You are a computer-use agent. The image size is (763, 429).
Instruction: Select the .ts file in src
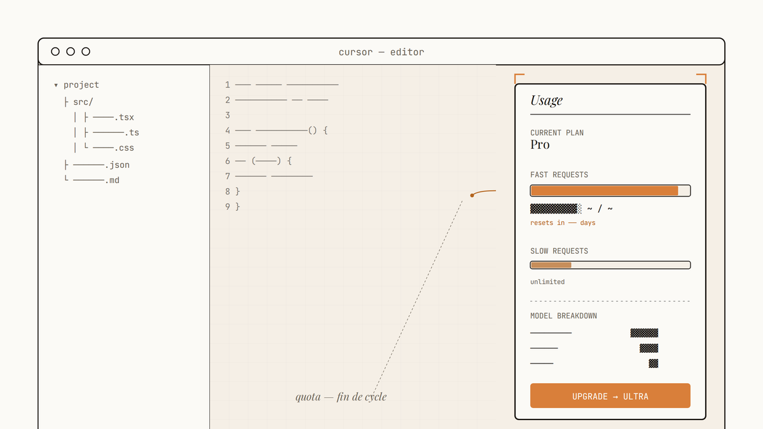click(x=116, y=133)
